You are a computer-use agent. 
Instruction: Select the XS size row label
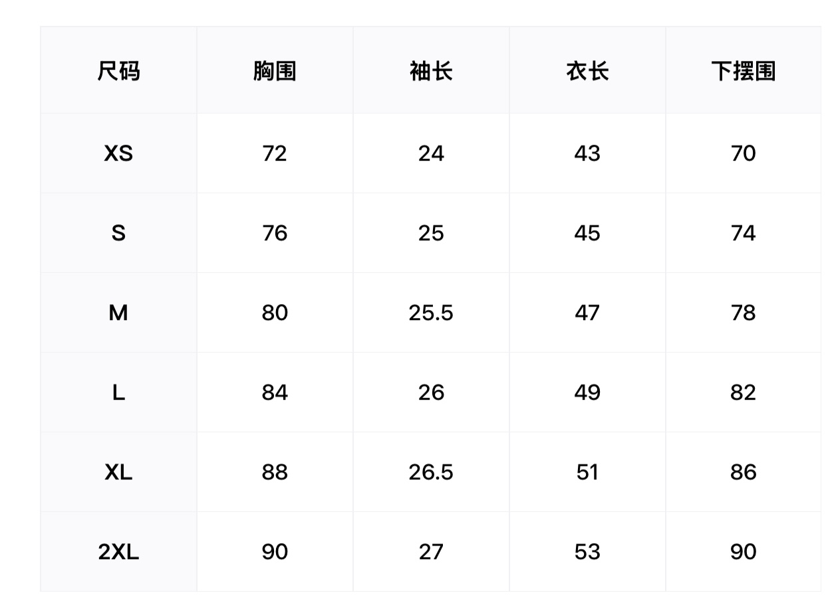click(118, 153)
